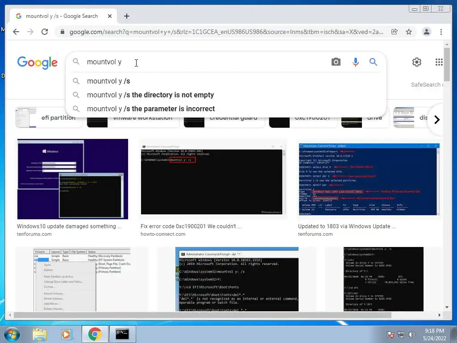
Task: Start voice search with microphone
Action: [355, 62]
